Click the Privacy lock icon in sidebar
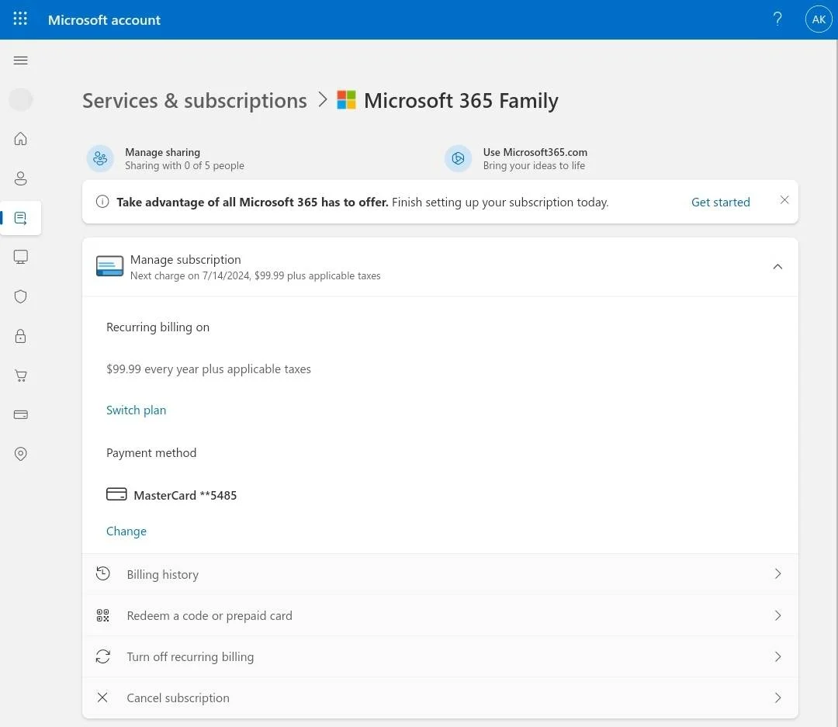838x727 pixels. coord(20,336)
